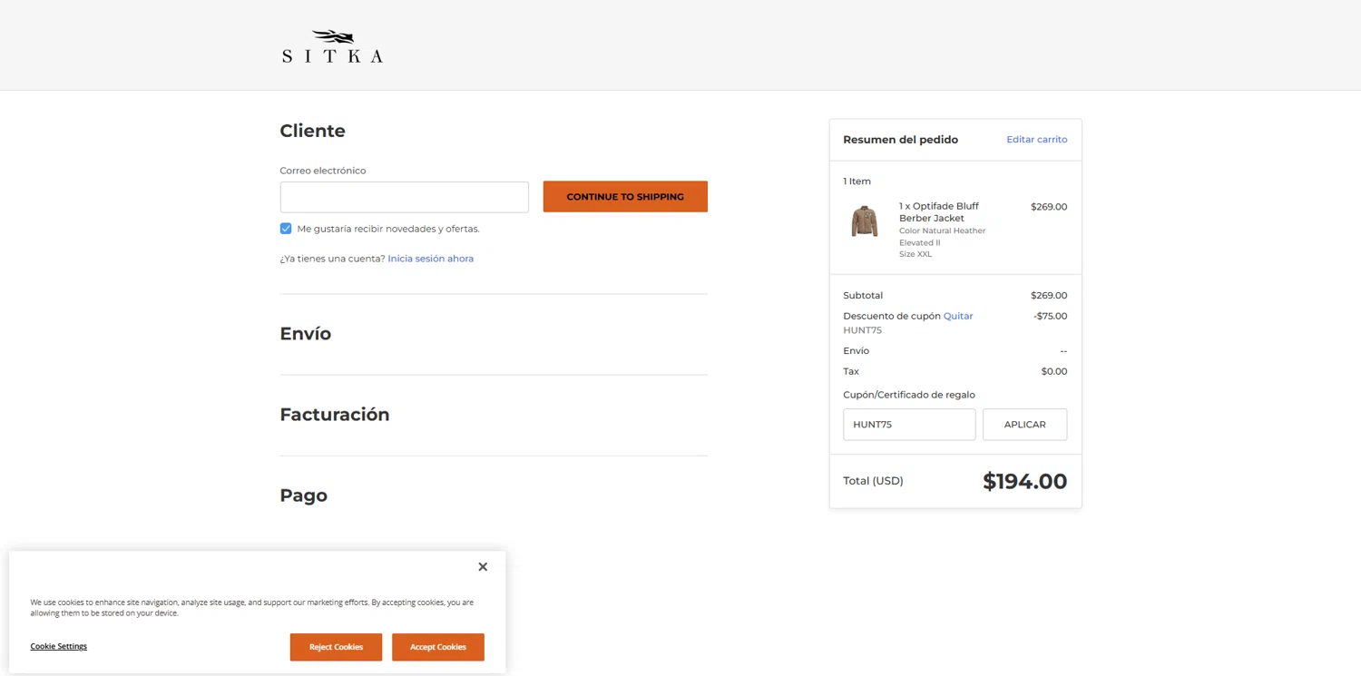Expand the Facturación section heading
The image size is (1361, 676).
point(335,415)
